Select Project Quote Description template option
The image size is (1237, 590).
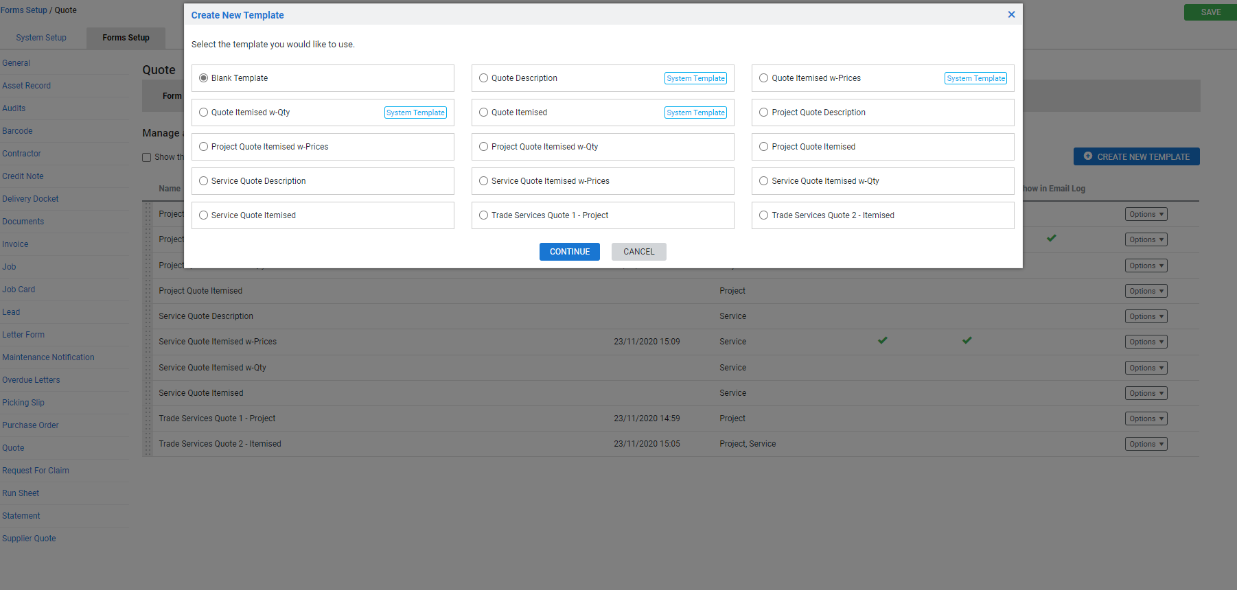tap(763, 113)
